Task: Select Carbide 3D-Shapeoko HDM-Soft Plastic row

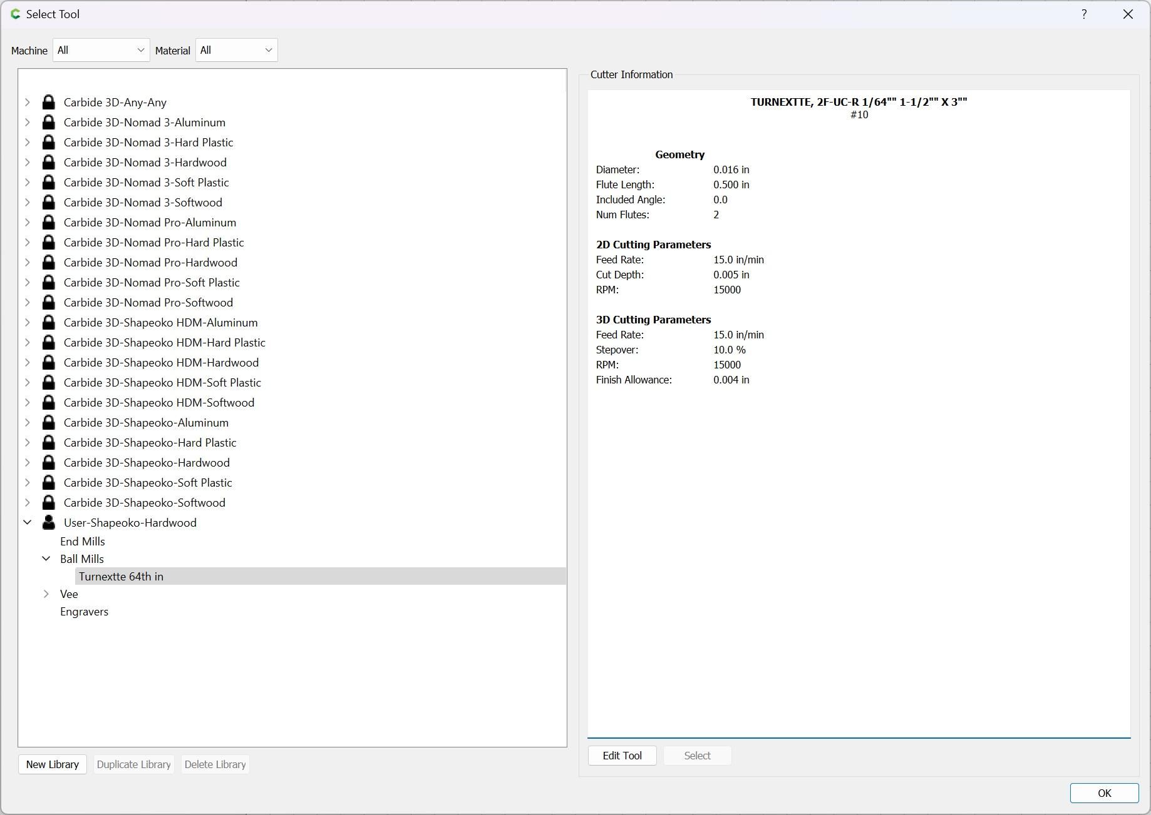Action: click(x=162, y=382)
